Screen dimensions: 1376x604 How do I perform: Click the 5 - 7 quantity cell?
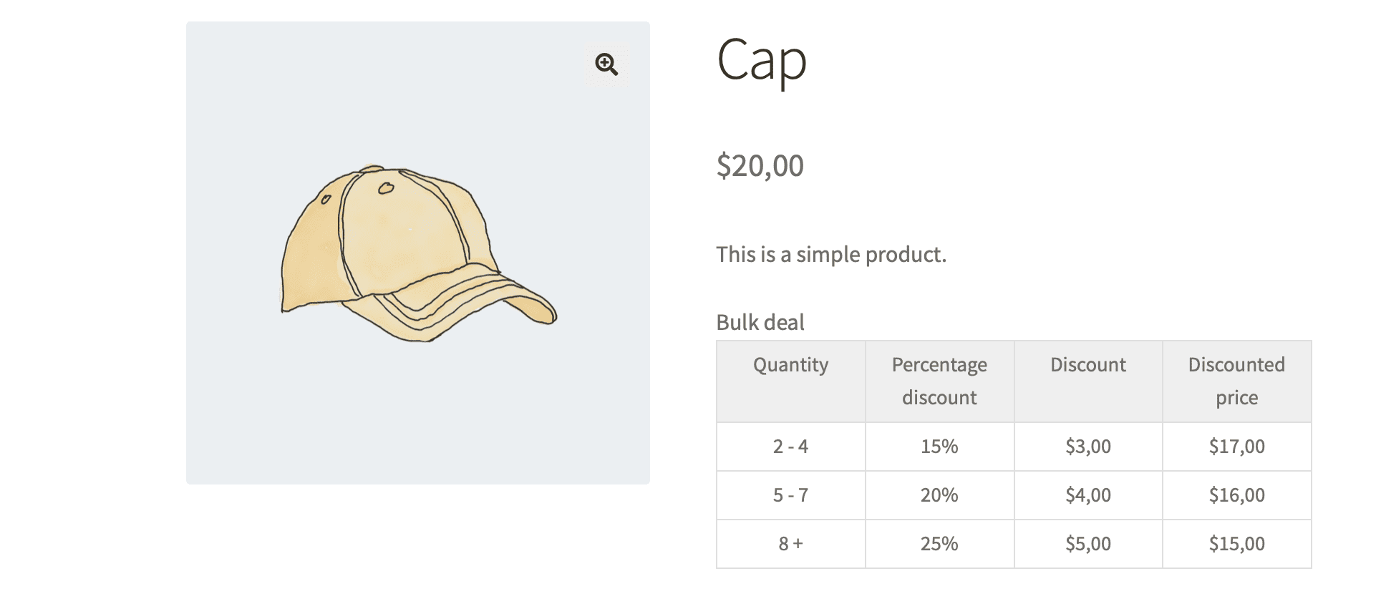790,495
